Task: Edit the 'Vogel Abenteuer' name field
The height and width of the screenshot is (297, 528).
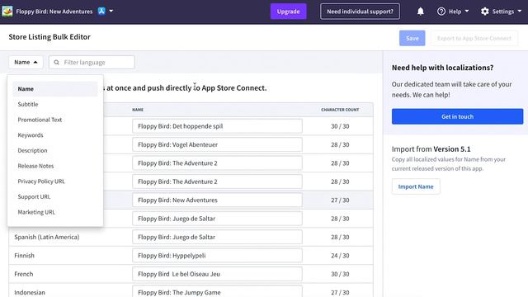Action: 217,145
